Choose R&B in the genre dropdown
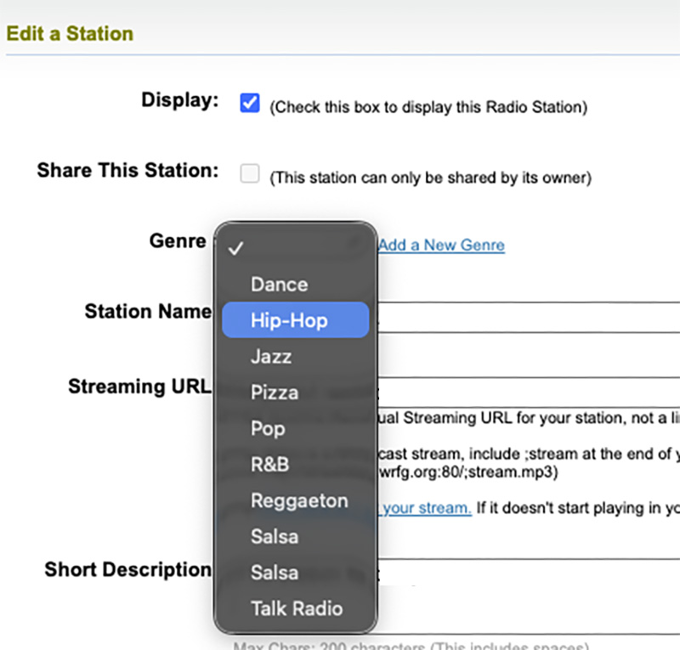The image size is (680, 650). point(295,465)
